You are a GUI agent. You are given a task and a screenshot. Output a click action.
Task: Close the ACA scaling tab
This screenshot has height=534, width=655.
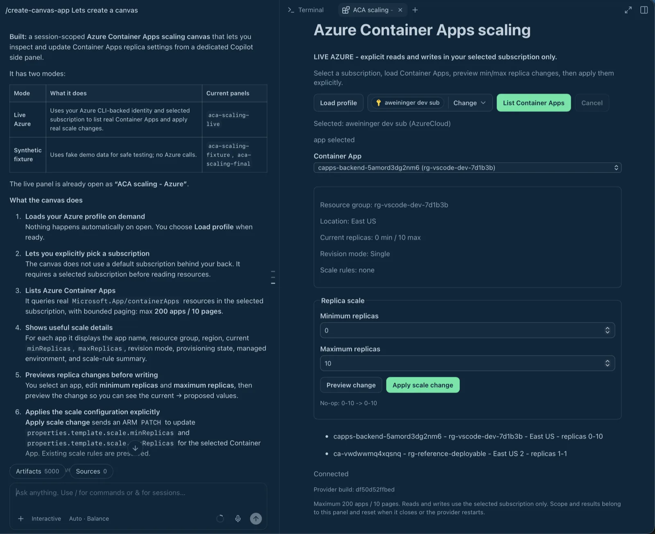point(400,10)
